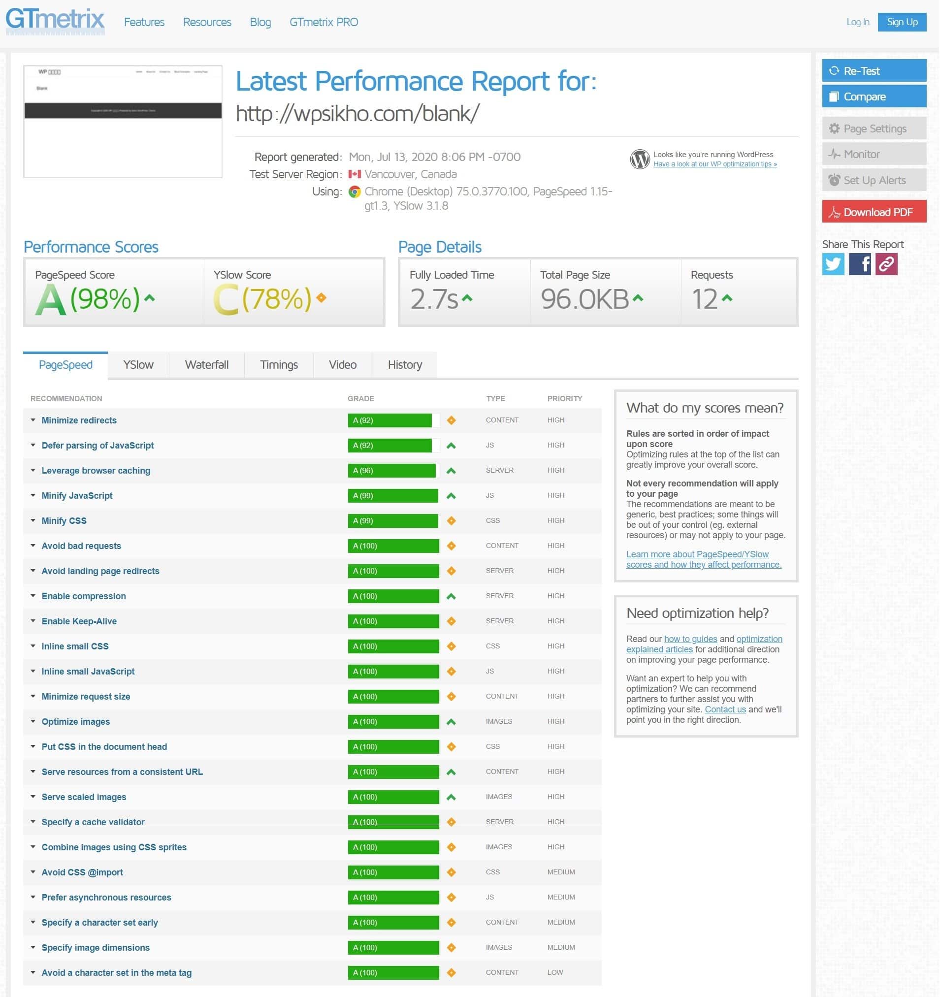Screen dimensions: 940x997
Task: Share report via Twitter icon
Action: 834,264
